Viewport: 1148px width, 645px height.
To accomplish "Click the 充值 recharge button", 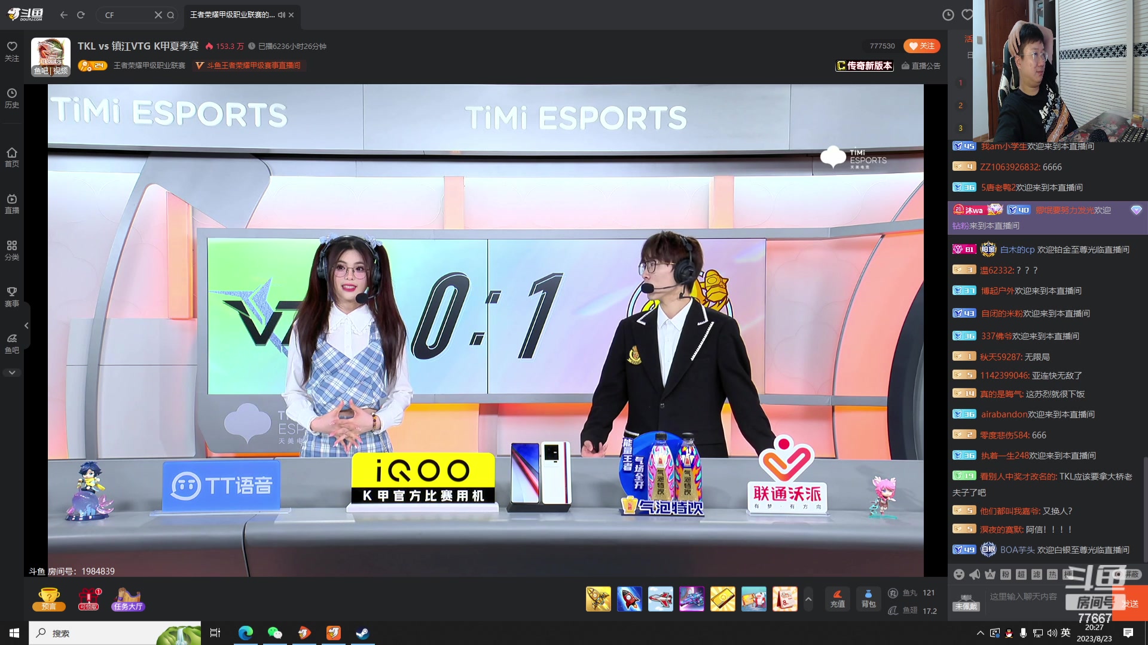I will click(x=838, y=599).
